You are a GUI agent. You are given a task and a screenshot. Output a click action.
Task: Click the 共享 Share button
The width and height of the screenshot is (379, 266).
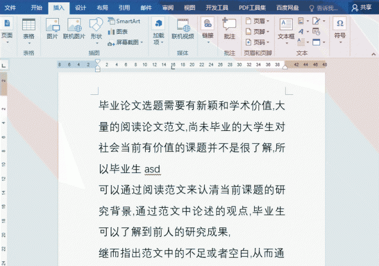pyautogui.click(x=362, y=8)
